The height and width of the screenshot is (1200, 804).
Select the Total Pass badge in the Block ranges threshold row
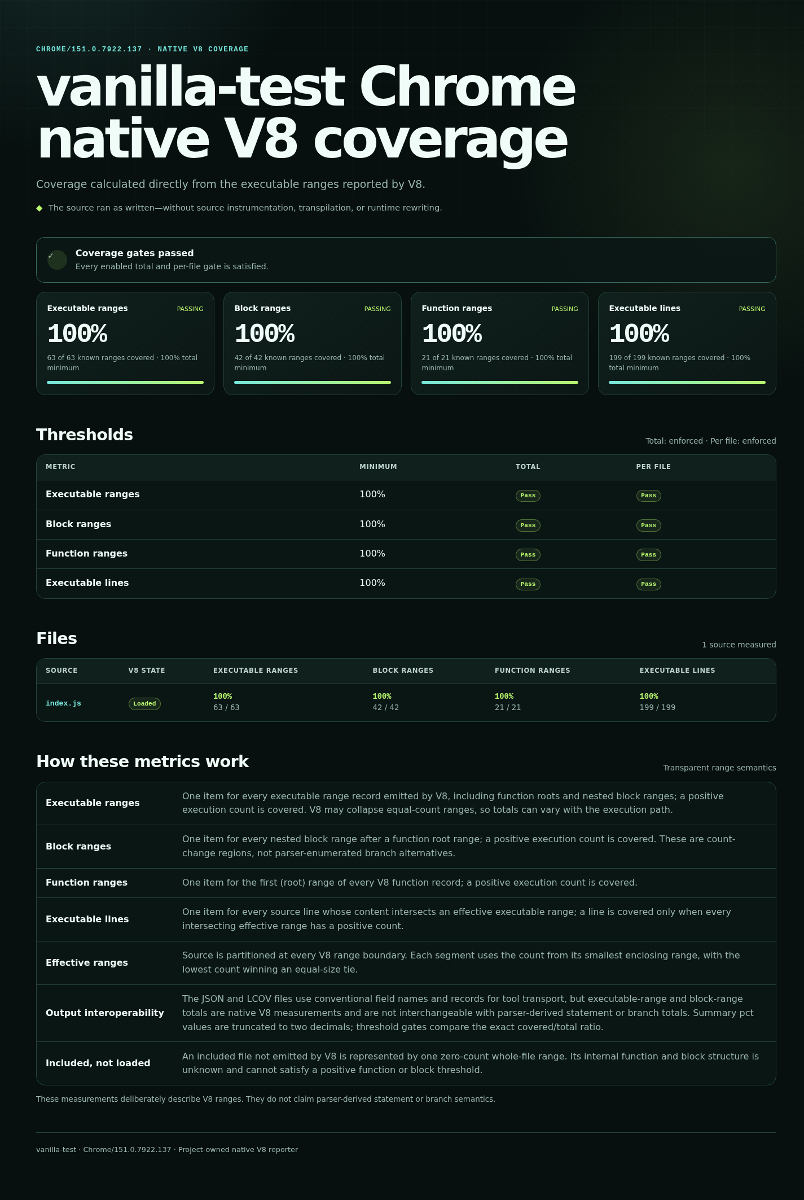528,525
